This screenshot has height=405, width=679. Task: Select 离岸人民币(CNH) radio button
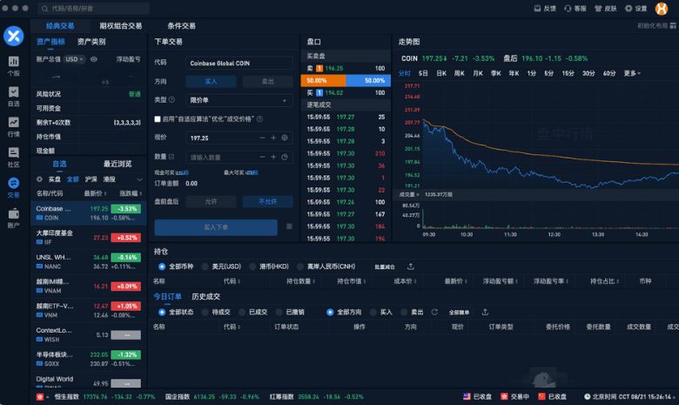tap(300, 267)
